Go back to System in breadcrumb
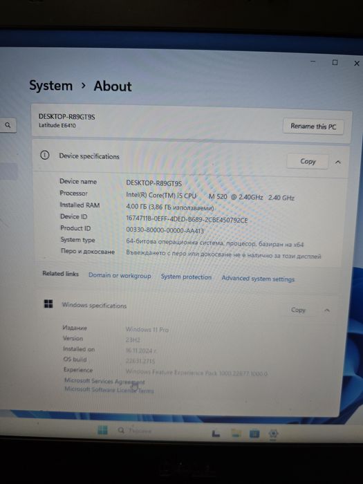The width and height of the screenshot is (363, 484). [x=51, y=85]
